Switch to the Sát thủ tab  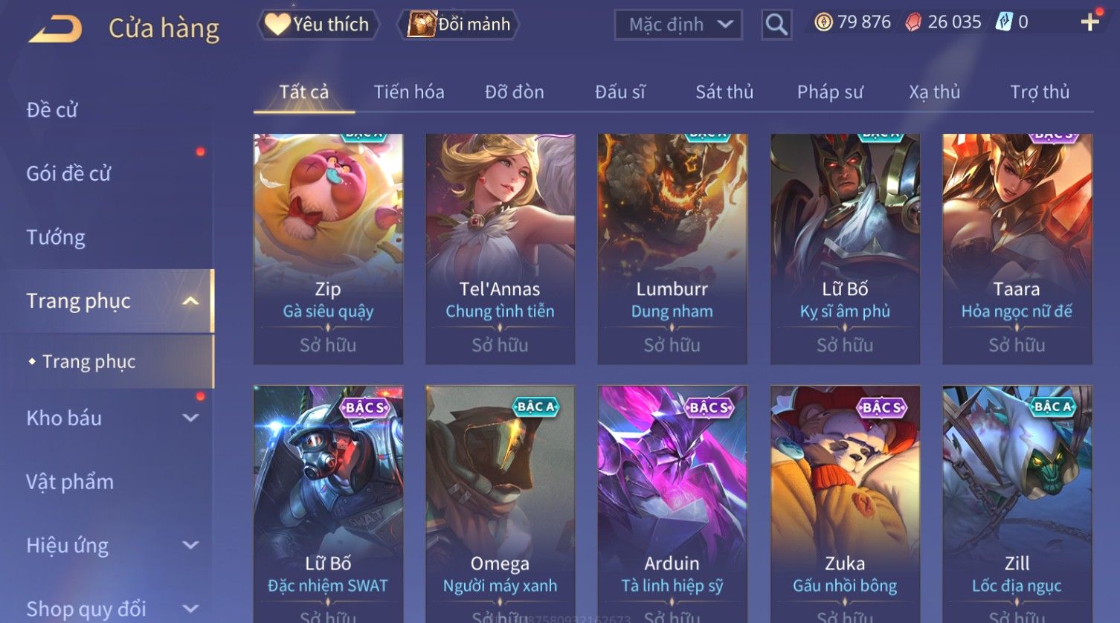(724, 92)
